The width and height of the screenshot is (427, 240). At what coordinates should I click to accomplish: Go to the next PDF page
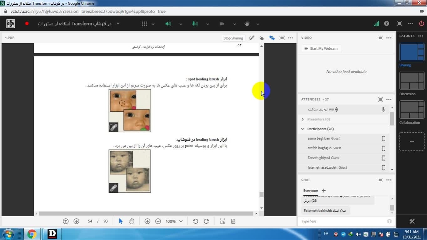tap(76, 221)
